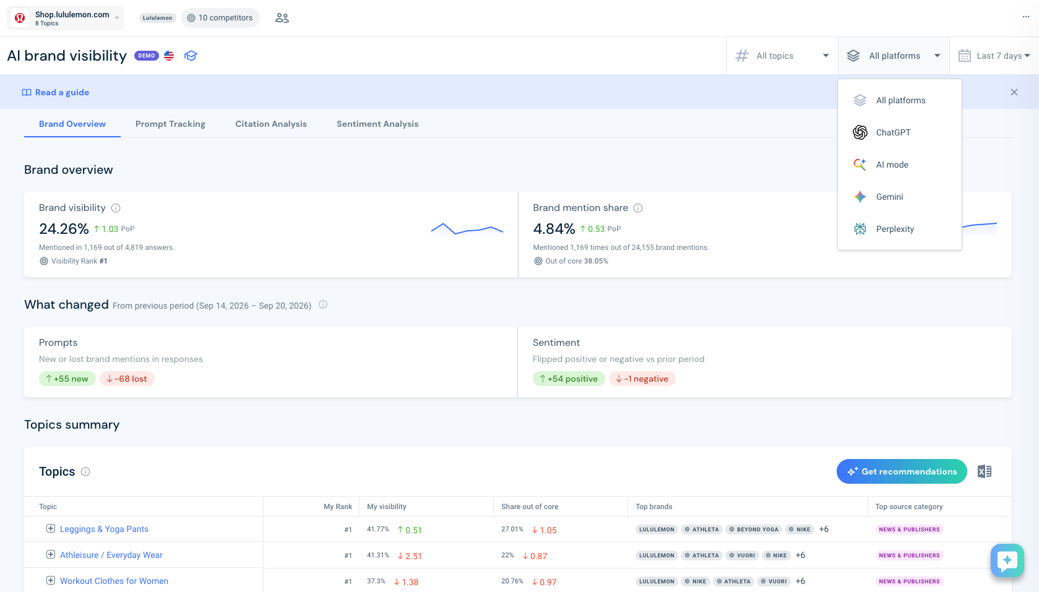Open Shop.lululemon.com project switcher
1039x592 pixels.
(66, 18)
